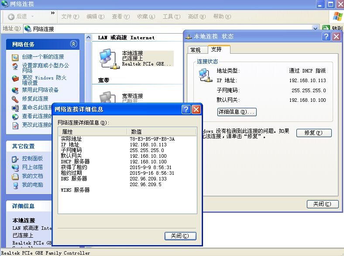Click the 修复此连接 wrench icon
The image size is (344, 256).
pyautogui.click(x=15, y=99)
